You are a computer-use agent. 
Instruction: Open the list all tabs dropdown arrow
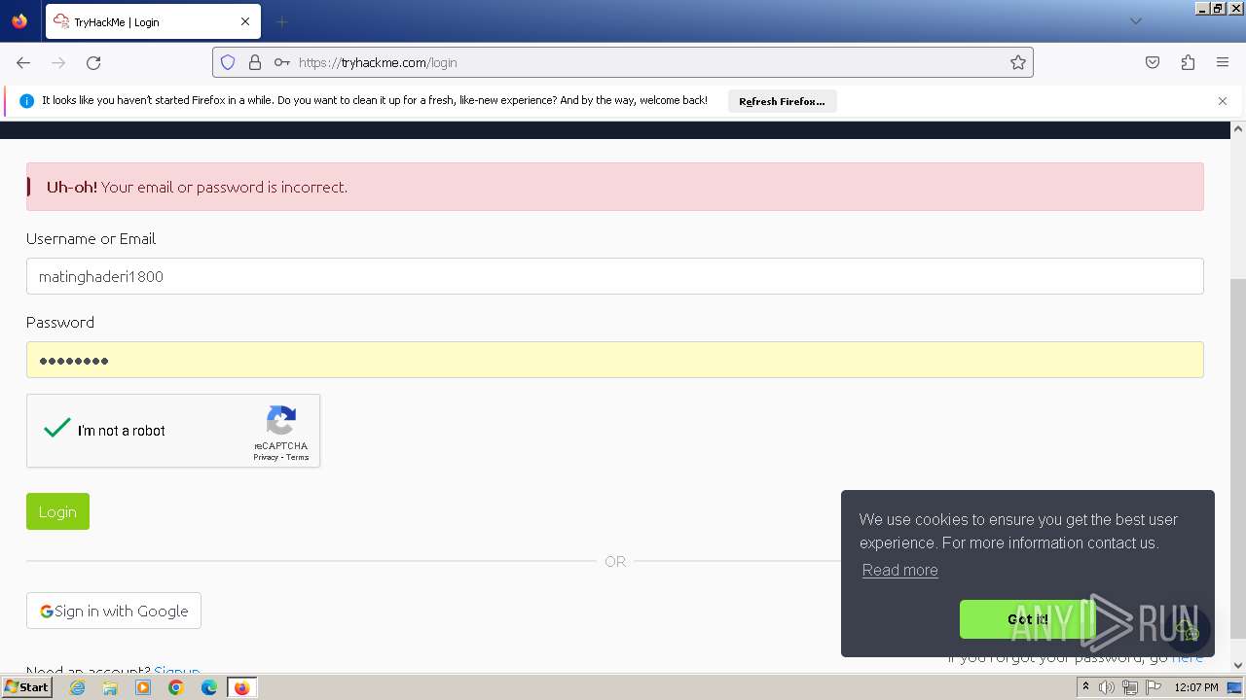(x=1135, y=21)
